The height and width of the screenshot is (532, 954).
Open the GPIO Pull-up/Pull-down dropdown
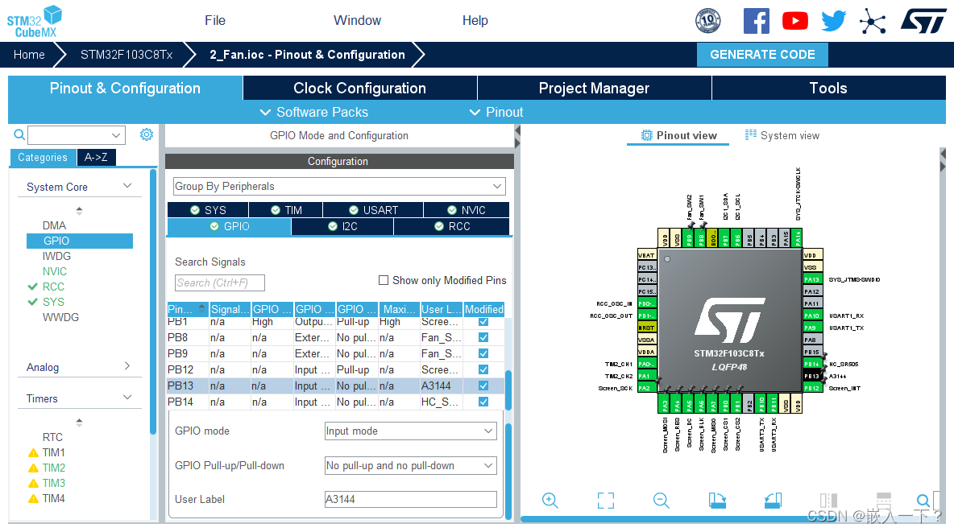(411, 466)
